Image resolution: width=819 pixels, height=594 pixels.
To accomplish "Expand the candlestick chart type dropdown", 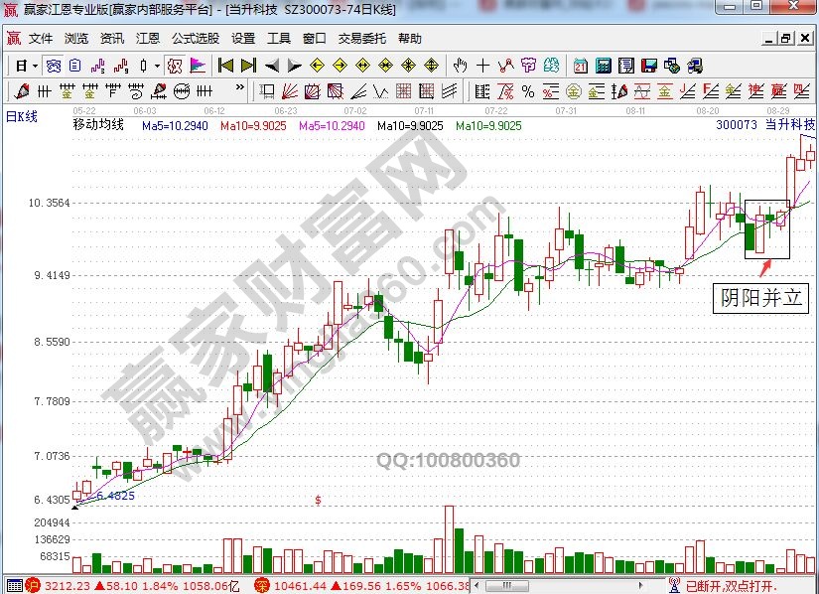I will [157, 67].
